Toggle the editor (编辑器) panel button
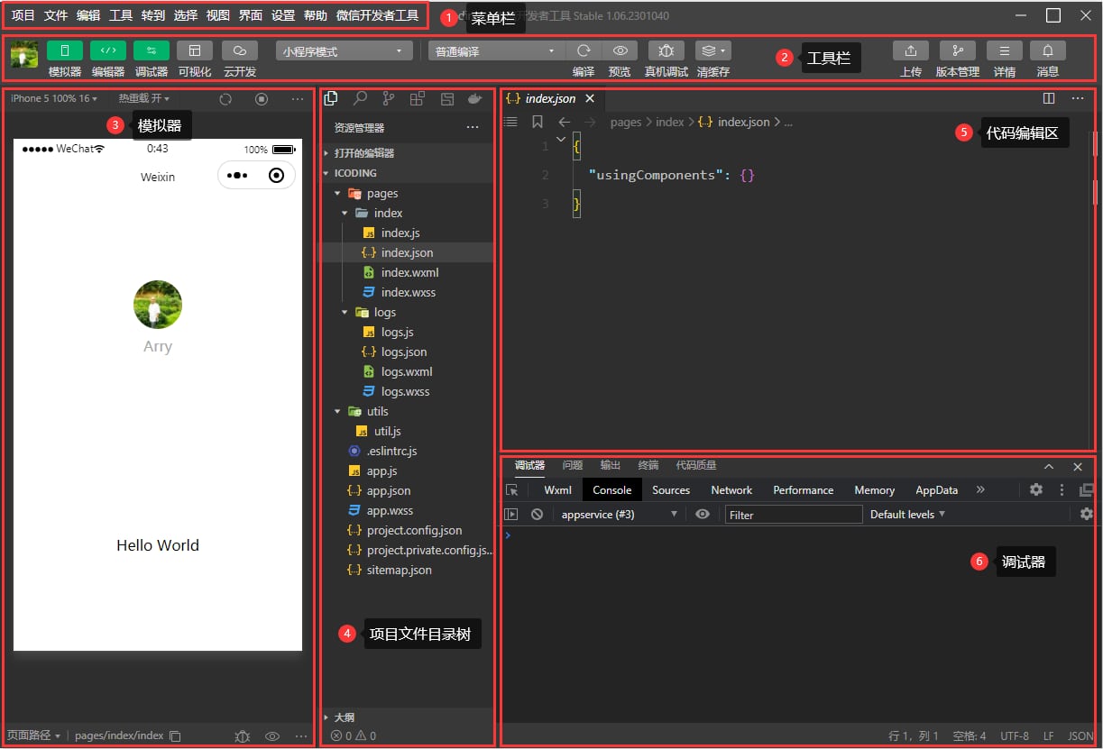Viewport: 1103px width, 749px height. tap(107, 51)
